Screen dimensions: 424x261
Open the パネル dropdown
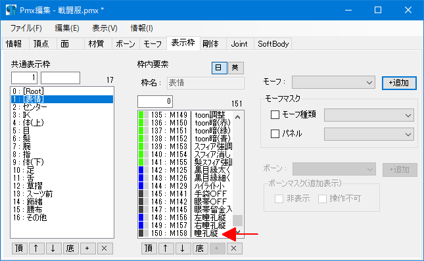pos(369,134)
